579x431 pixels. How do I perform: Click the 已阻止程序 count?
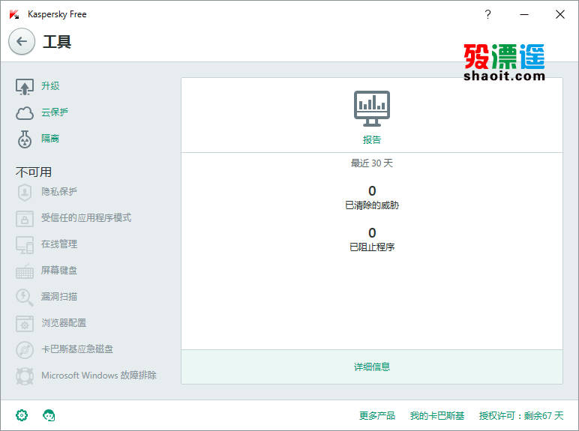tap(372, 233)
